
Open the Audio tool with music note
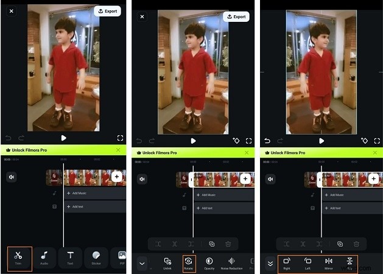pos(44,258)
